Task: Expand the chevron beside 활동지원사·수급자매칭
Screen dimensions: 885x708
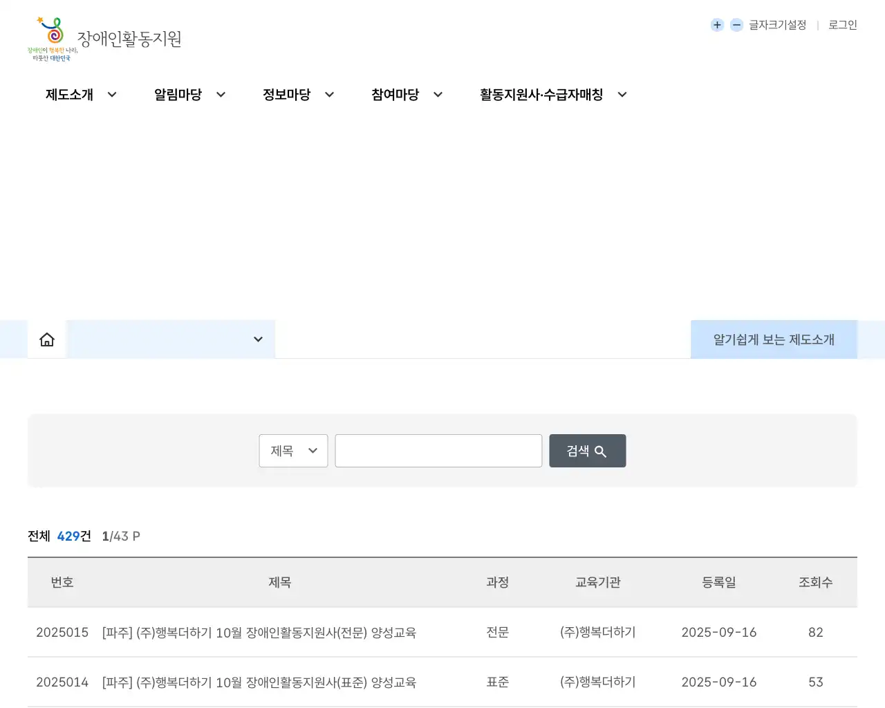Action: (x=622, y=95)
